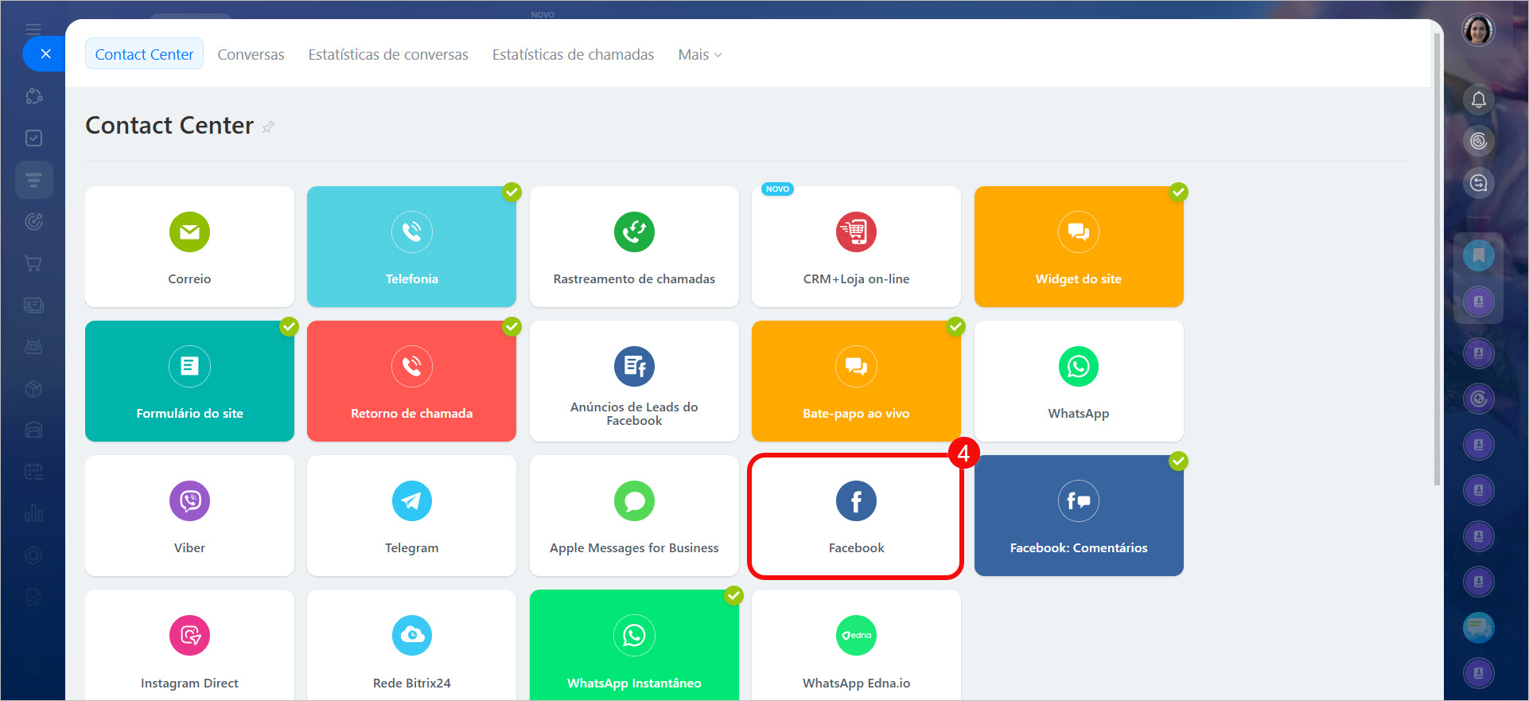Close the slider panel with X button
1529x701 pixels.
[x=45, y=54]
